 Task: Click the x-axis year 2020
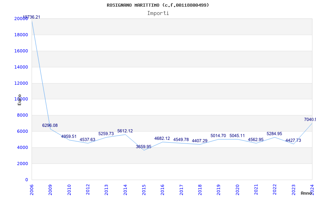(237, 190)
